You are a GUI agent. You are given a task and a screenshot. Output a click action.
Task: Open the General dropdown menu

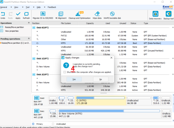4,7
